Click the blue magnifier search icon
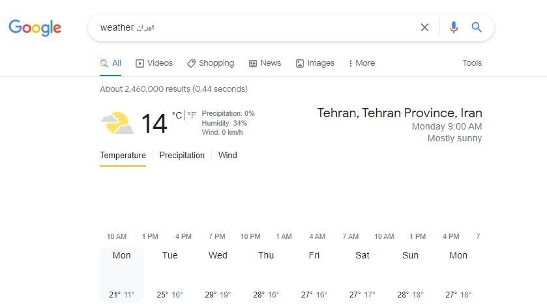Image resolution: width=547 pixels, height=304 pixels. click(x=477, y=27)
